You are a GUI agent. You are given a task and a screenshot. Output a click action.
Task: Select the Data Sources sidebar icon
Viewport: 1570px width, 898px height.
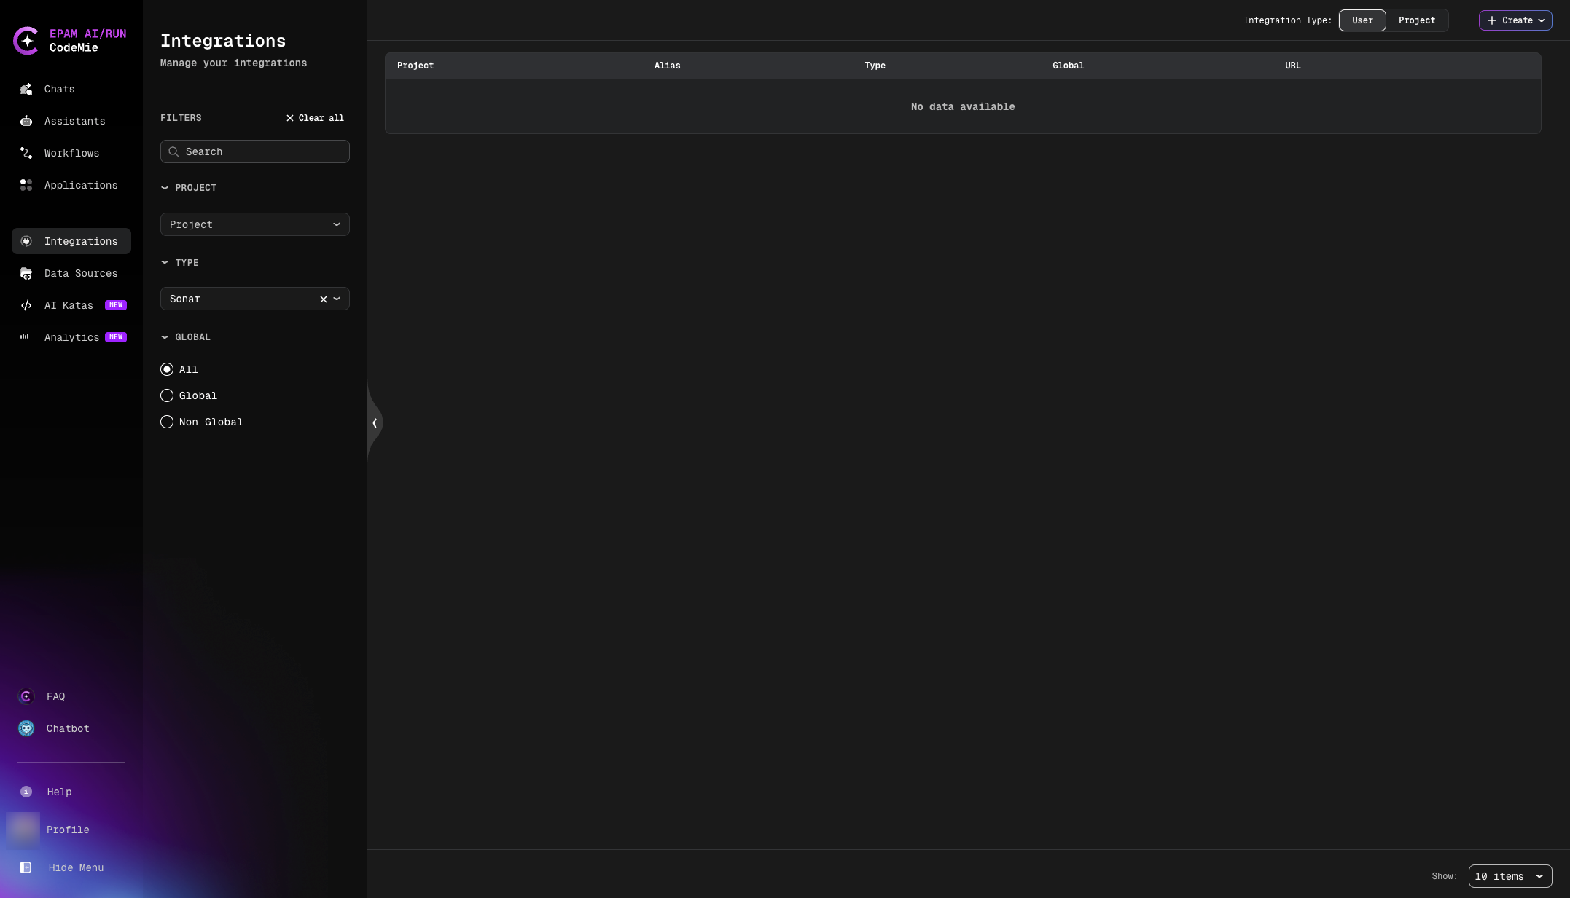tap(26, 273)
